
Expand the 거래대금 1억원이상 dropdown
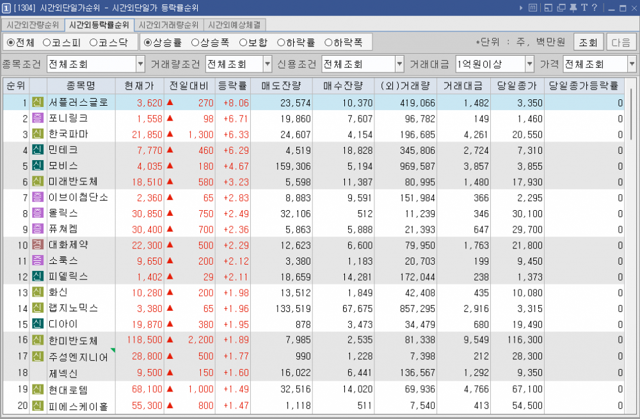click(529, 64)
